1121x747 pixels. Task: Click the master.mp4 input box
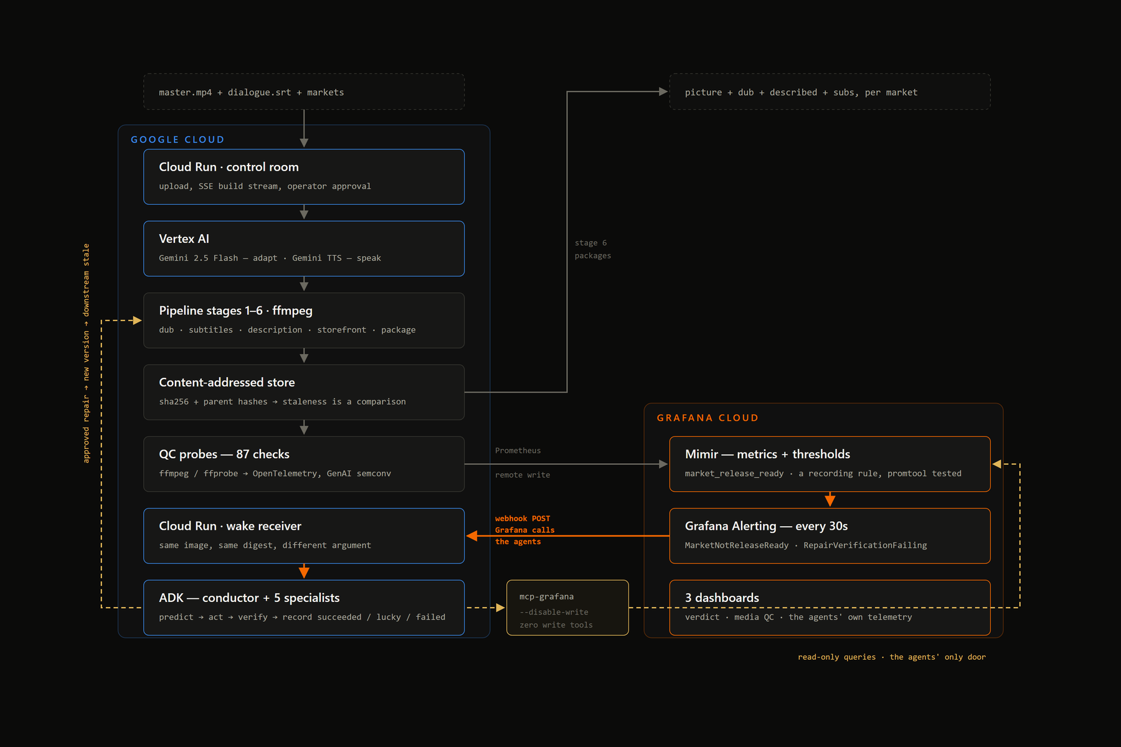point(304,92)
